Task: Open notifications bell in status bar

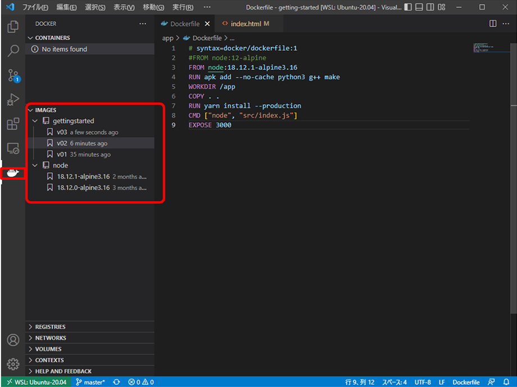Action: (x=506, y=382)
